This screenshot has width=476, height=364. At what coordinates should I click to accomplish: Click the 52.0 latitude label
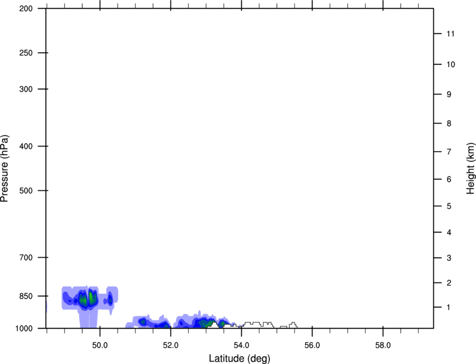click(171, 346)
